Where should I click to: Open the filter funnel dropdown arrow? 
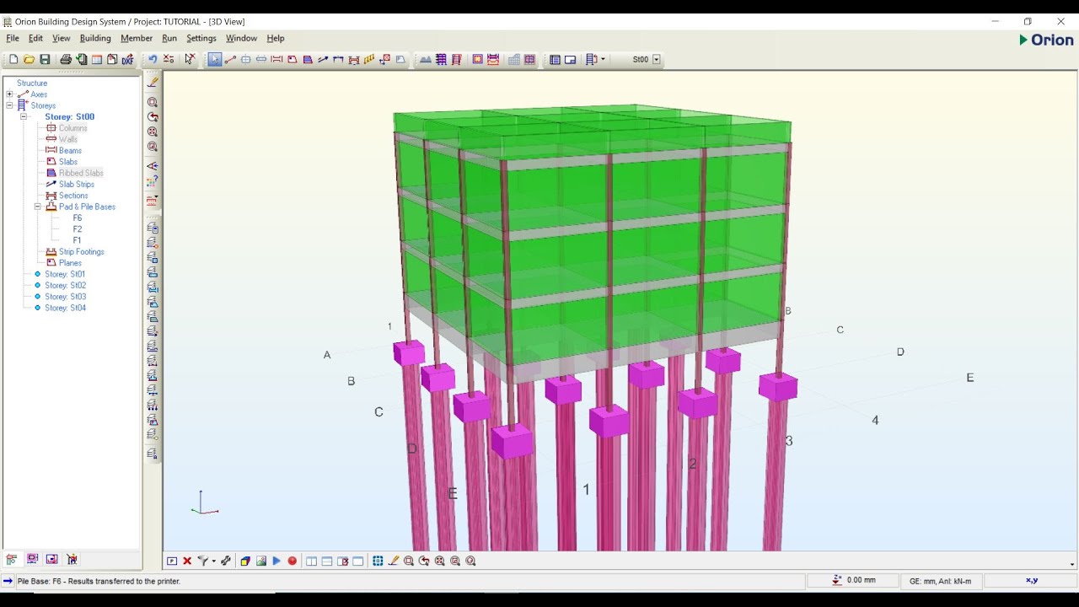213,561
